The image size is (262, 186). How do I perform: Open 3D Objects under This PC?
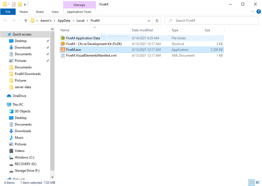pos(23,111)
